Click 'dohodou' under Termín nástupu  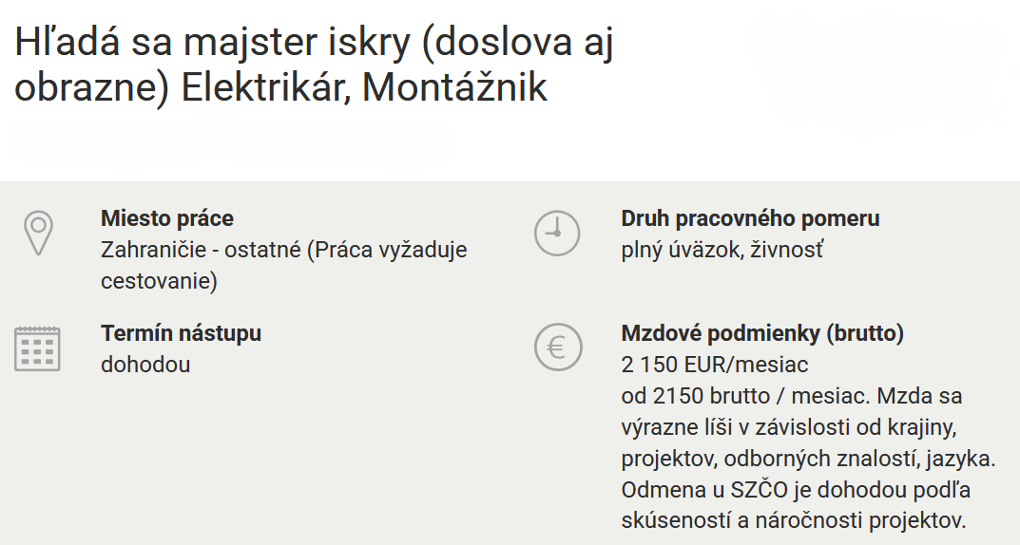pyautogui.click(x=145, y=365)
